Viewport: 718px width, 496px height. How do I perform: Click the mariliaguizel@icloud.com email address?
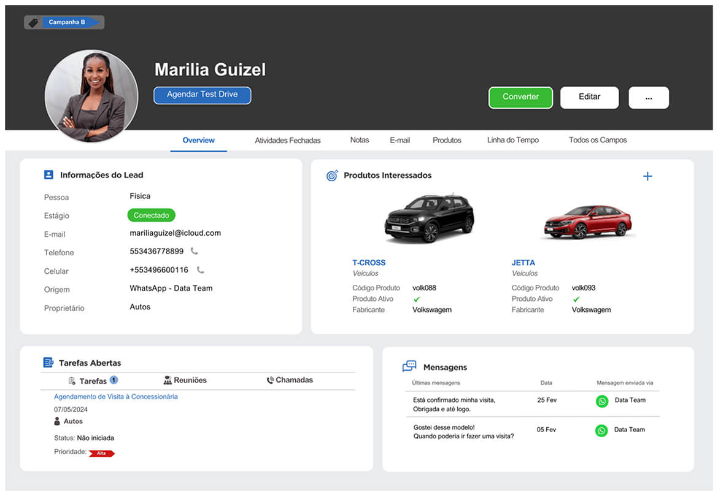(175, 233)
